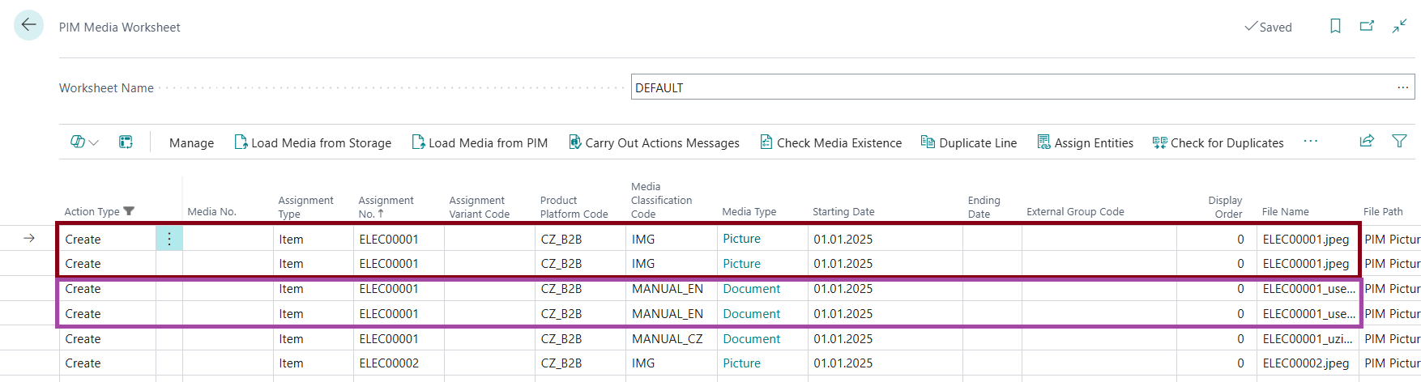Click the edit list icon in toolbar
Viewport: 1421px width, 382px height.
tap(126, 142)
